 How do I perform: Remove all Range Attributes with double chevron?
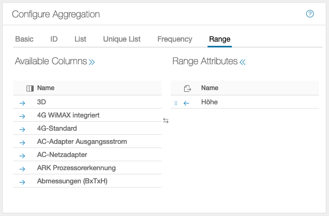pyautogui.click(x=242, y=62)
